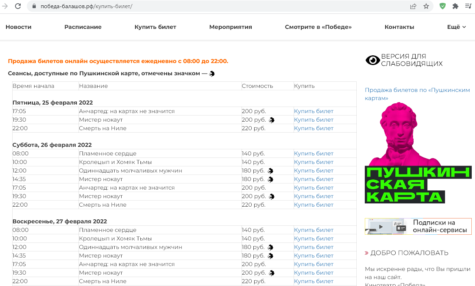The image size is (475, 286).
Task: Buy ticket for Sunday 08:00 Пламенное сердце
Action: tap(314, 230)
